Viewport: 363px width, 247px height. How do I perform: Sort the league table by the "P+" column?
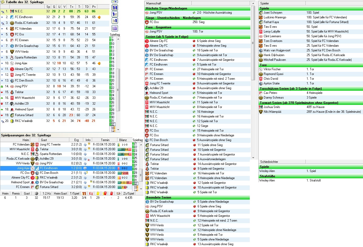click(94, 7)
